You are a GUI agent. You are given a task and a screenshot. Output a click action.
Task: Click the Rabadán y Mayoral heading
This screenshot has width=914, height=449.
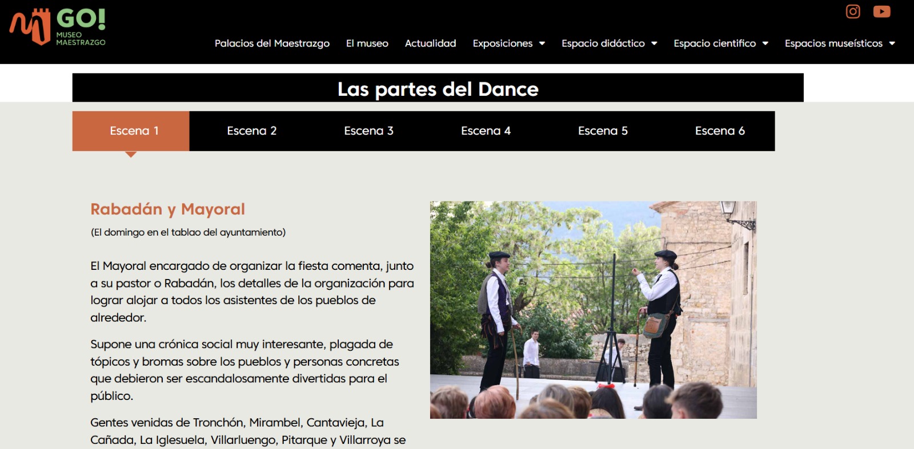[167, 209]
